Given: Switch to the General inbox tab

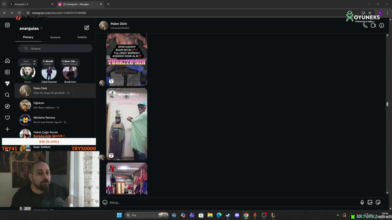Looking at the screenshot, I should 55,37.
